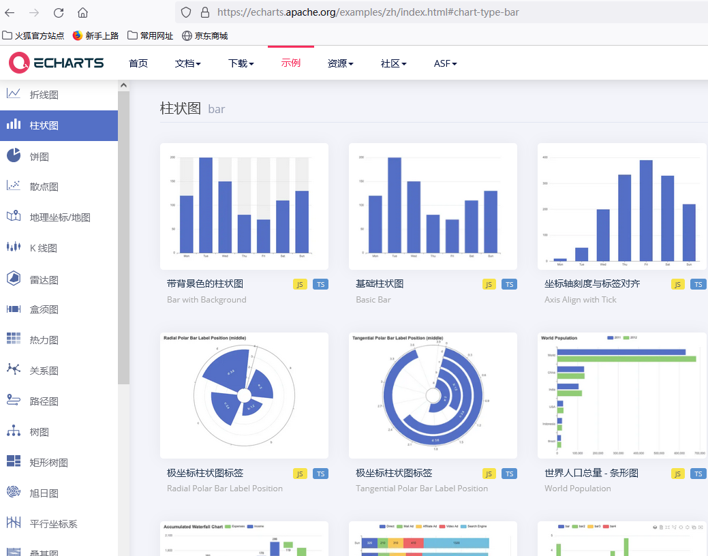Select 雷达图 in the sidebar
Image resolution: width=708 pixels, height=556 pixels.
pos(59,280)
